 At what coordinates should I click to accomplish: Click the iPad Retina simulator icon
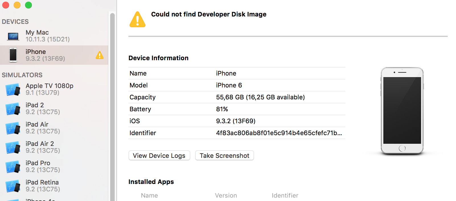point(13,186)
